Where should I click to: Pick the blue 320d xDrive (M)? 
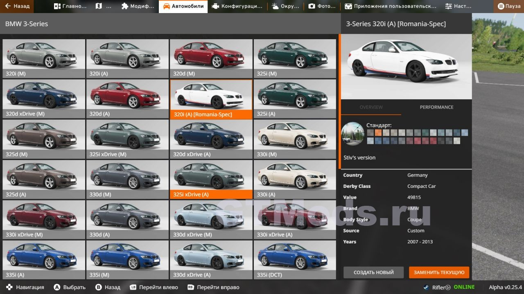44,98
